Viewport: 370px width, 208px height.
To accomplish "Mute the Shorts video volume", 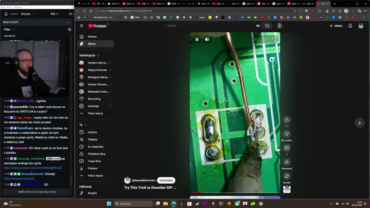I will pos(207,40).
